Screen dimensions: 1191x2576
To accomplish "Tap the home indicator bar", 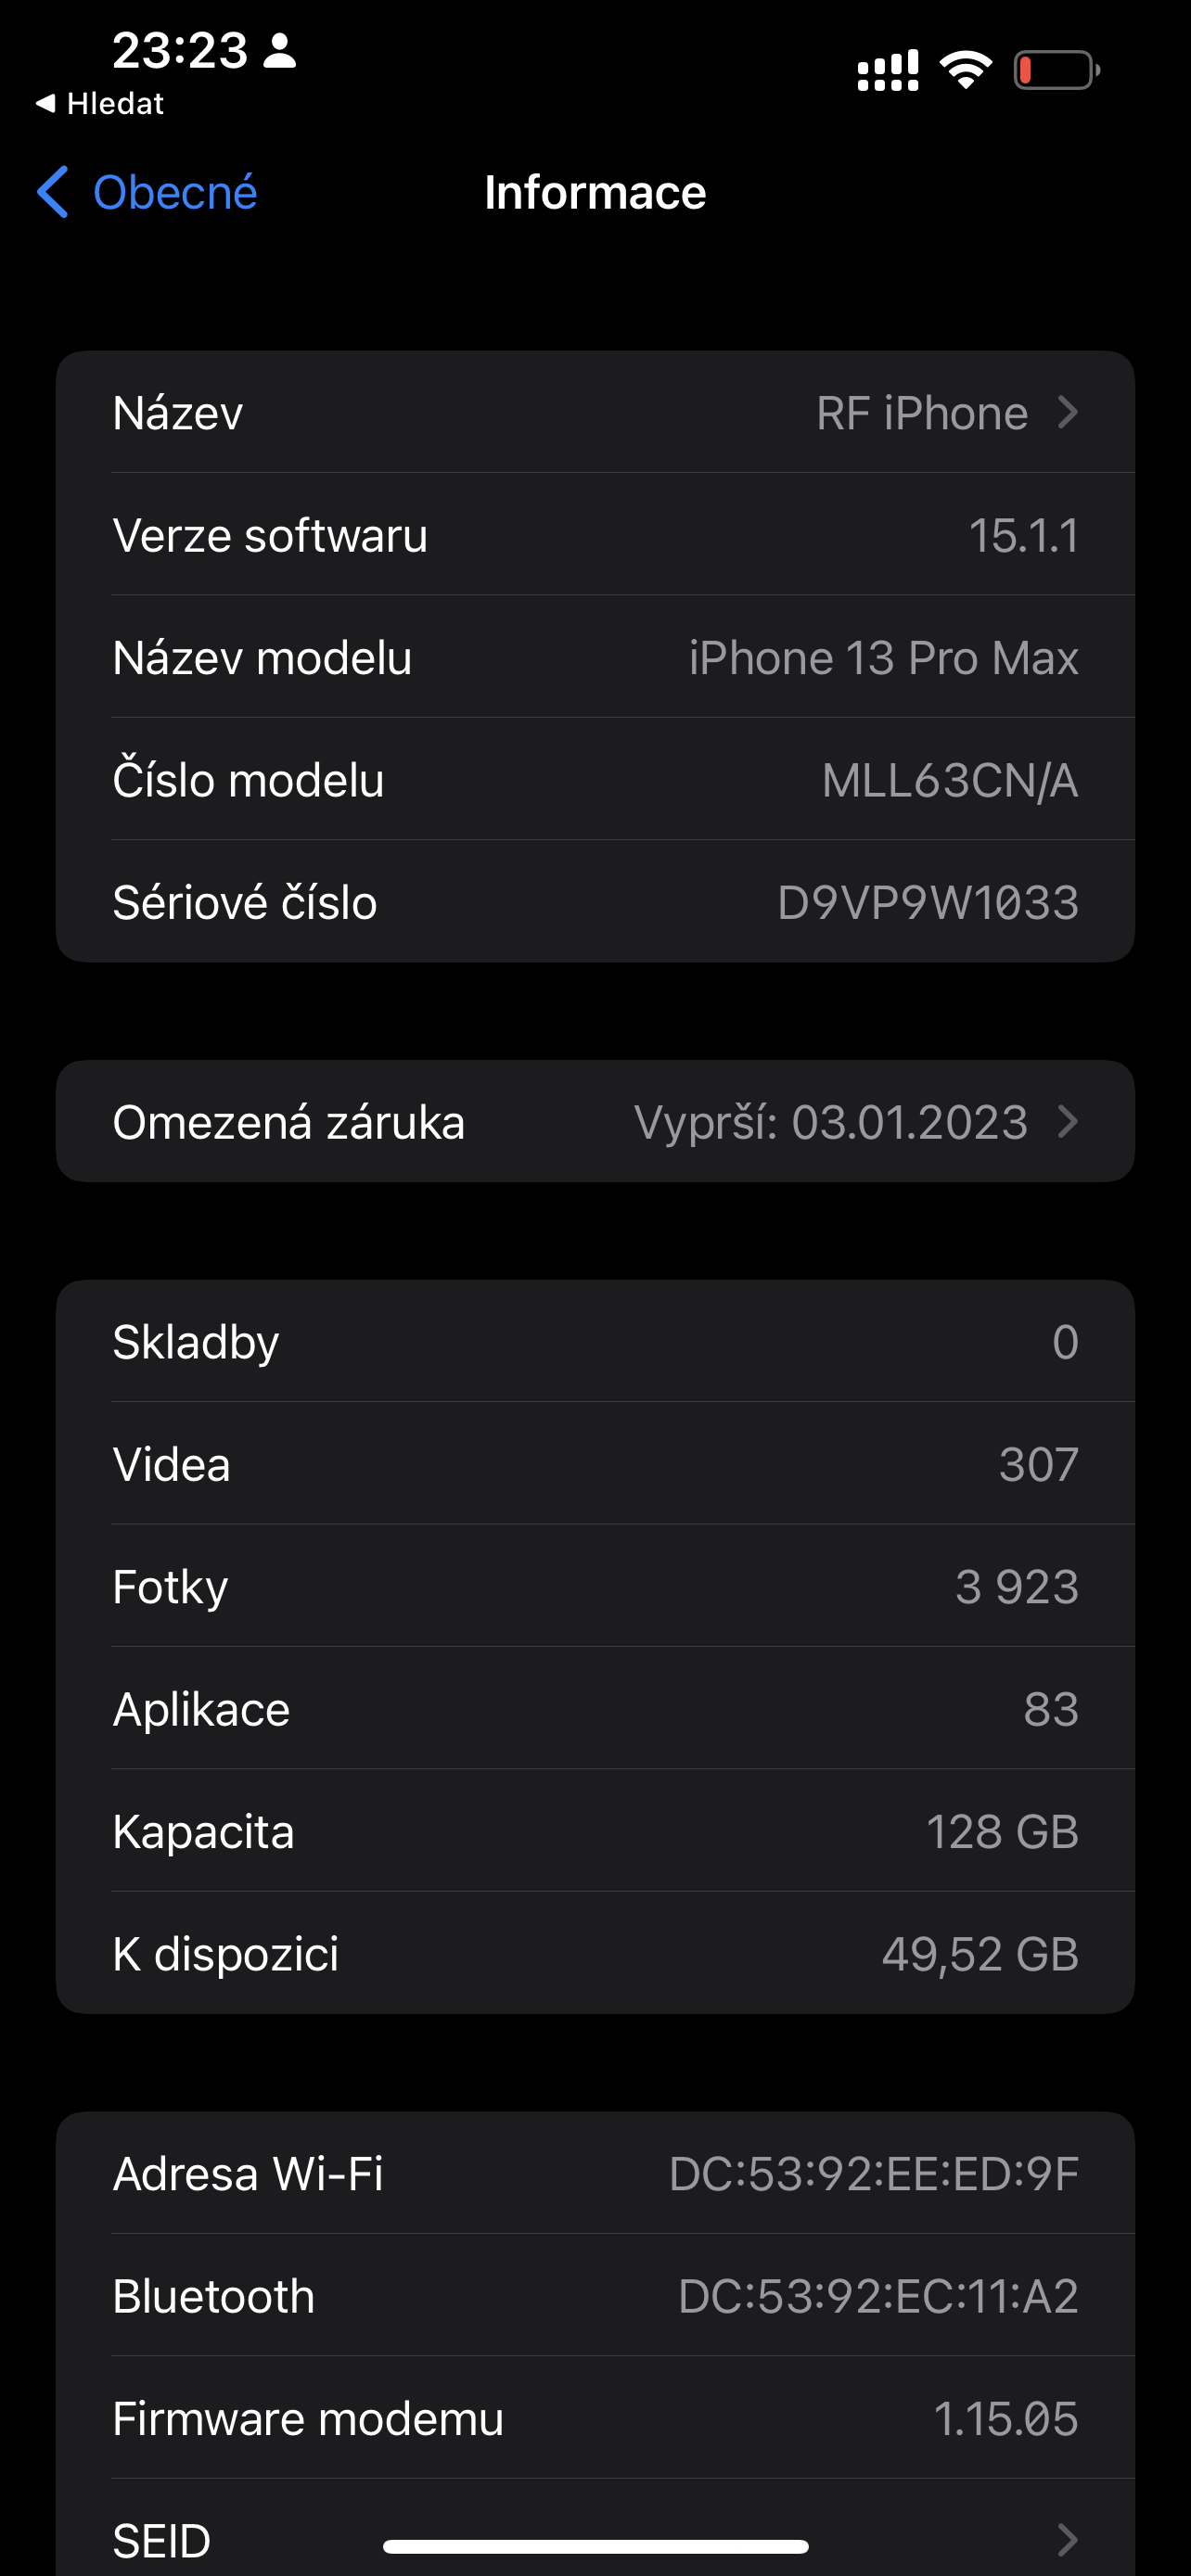I will tap(595, 2545).
